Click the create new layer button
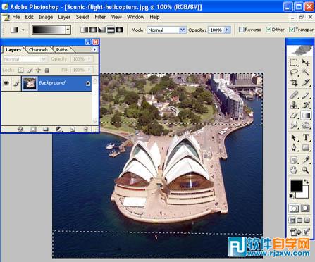 point(73,130)
